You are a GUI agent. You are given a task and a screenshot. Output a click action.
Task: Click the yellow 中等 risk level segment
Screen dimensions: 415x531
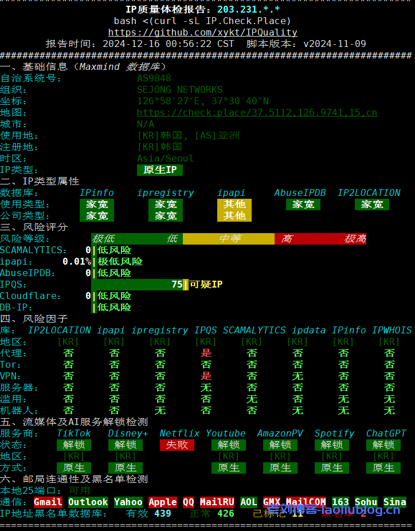[228, 238]
